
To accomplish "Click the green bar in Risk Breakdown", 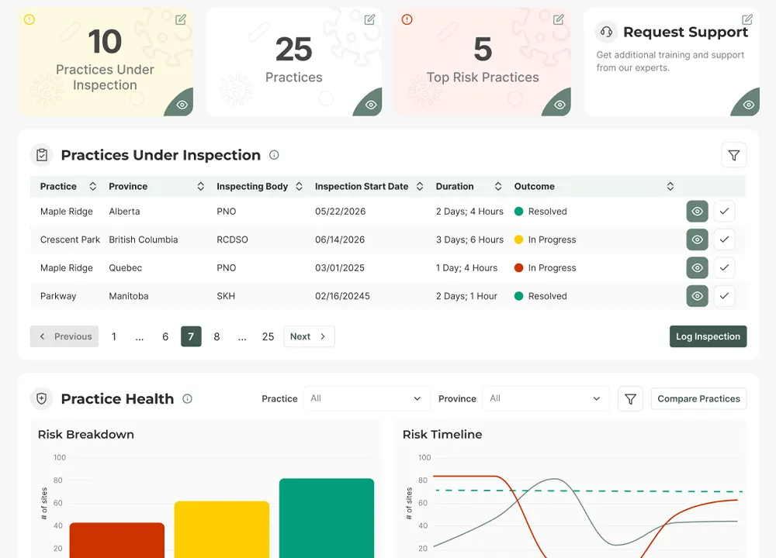I will (327, 518).
